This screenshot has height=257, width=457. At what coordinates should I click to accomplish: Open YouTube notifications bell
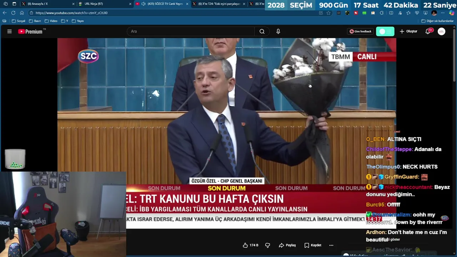click(428, 31)
